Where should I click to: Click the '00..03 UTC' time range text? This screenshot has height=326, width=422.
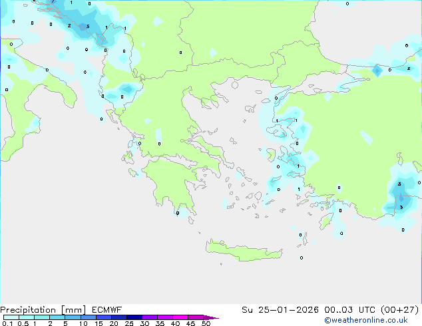coord(350,310)
